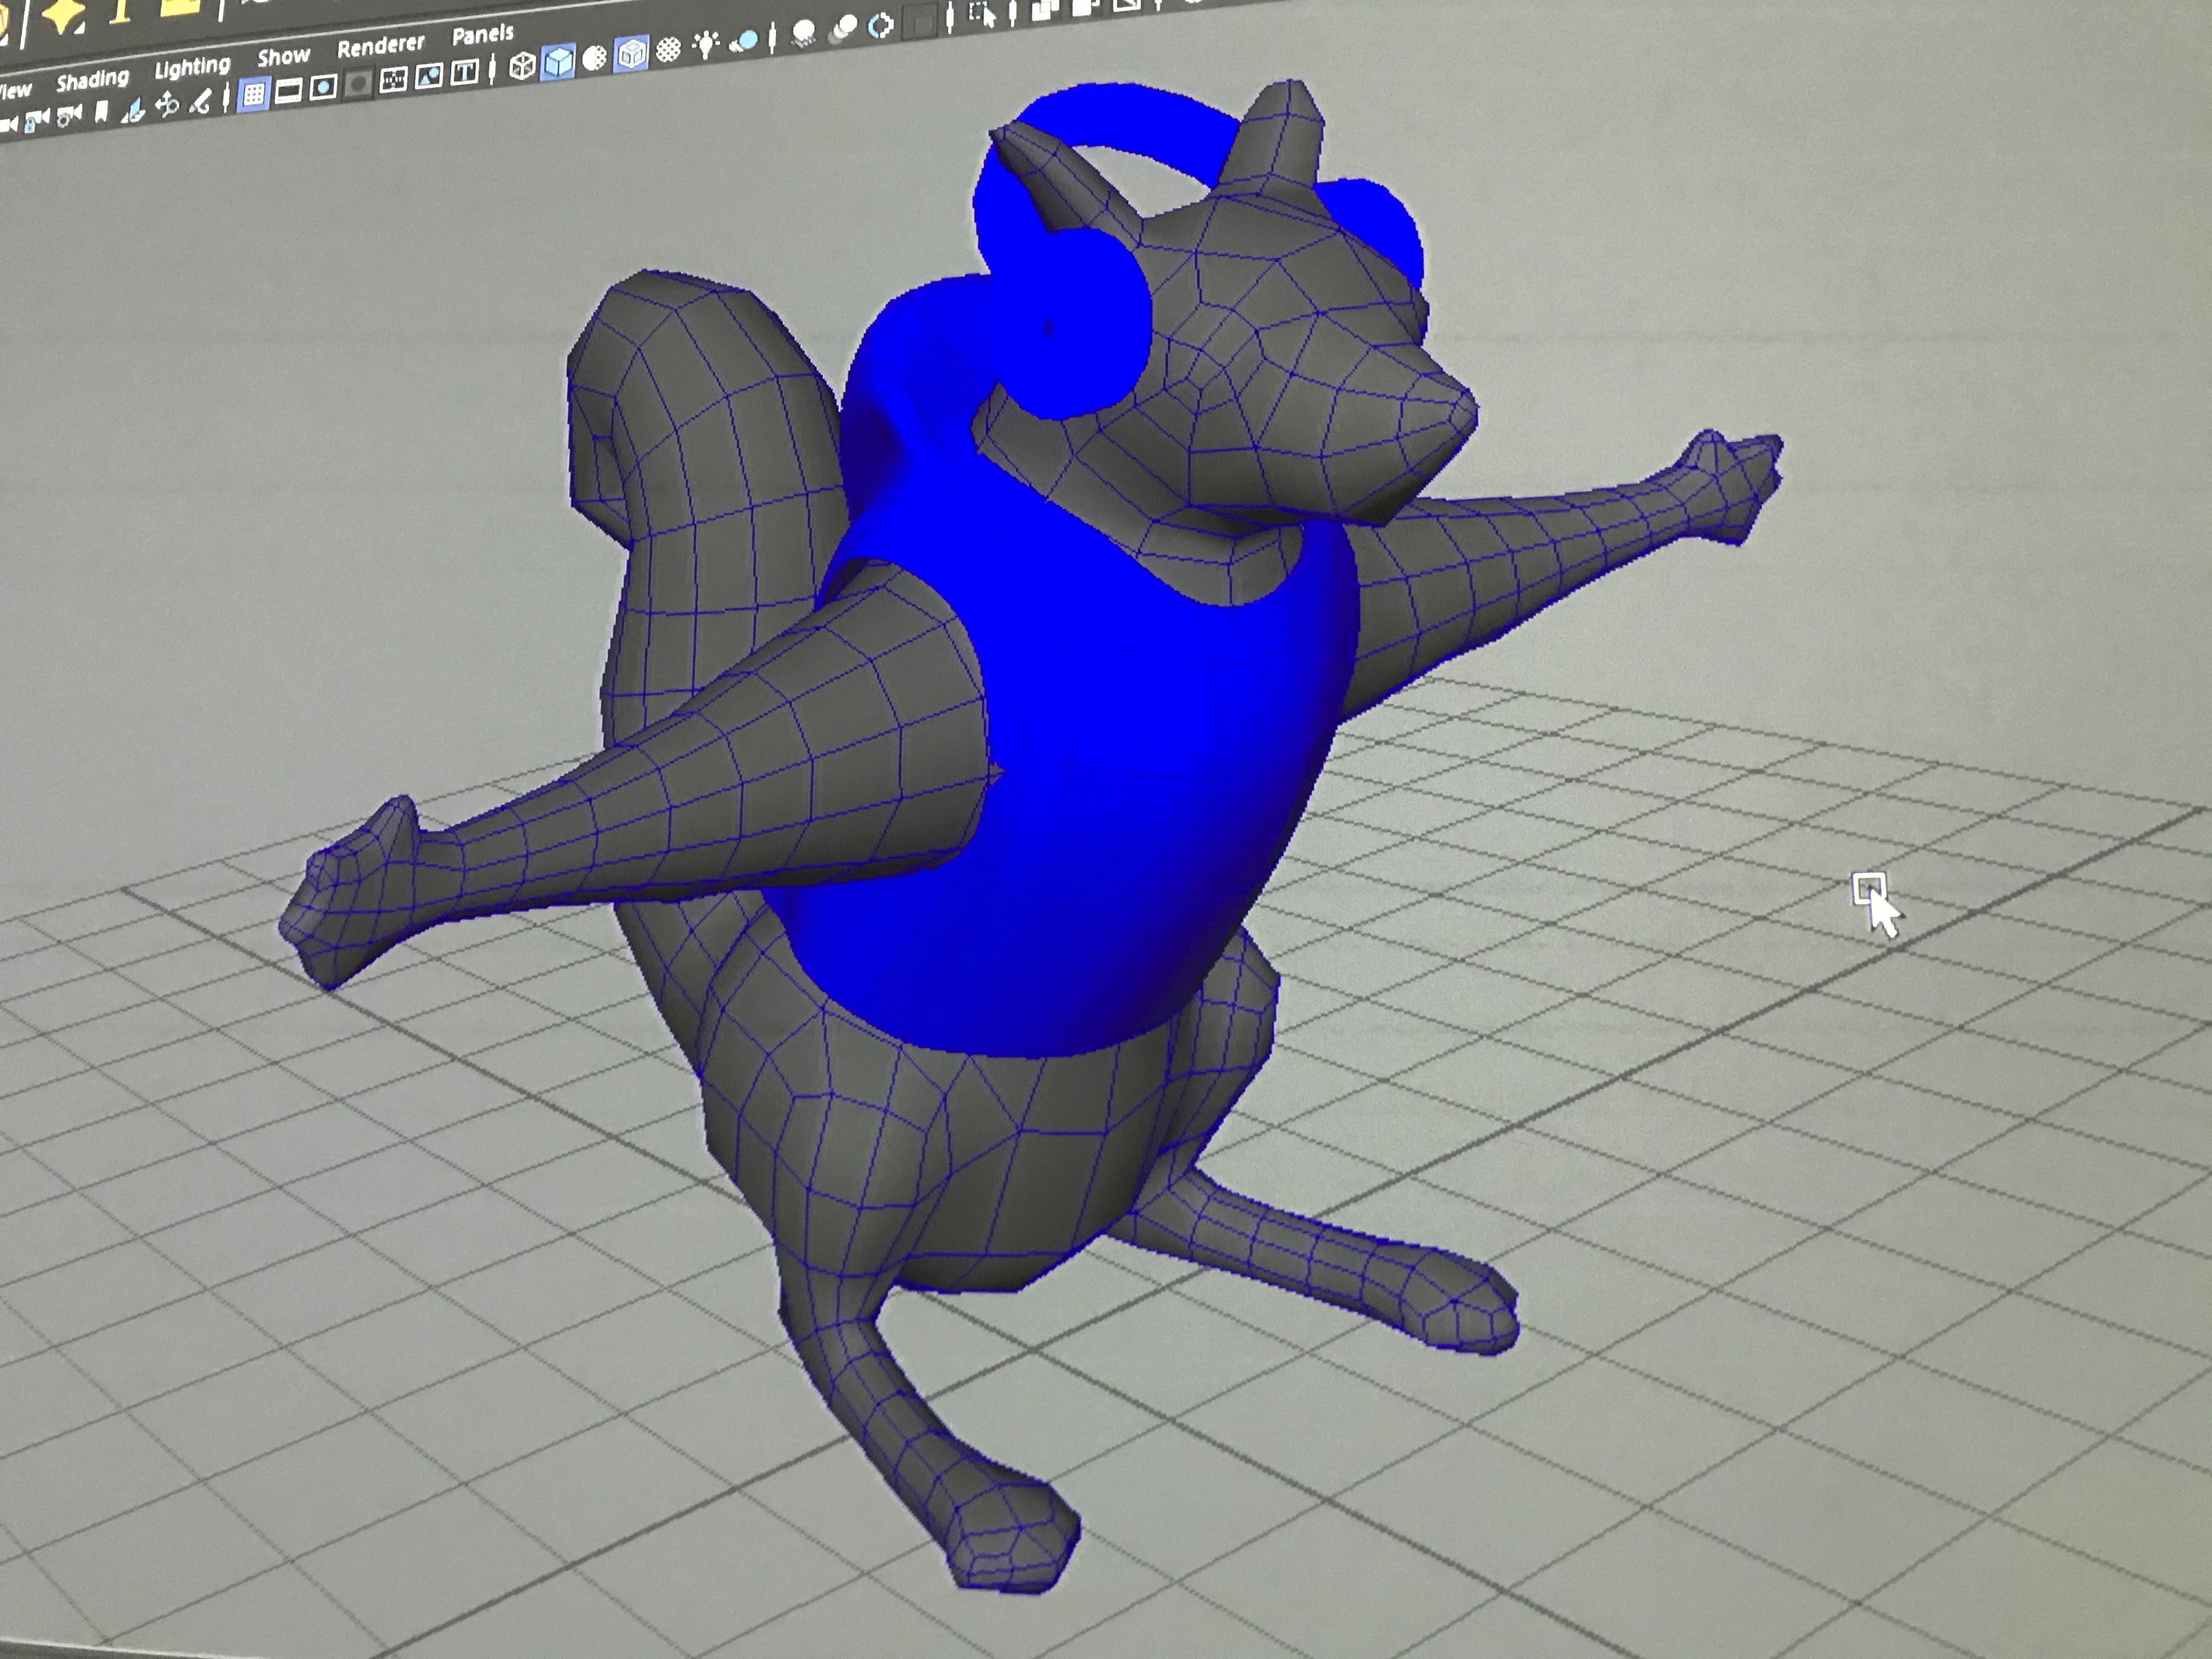
Task: Open the Shading menu
Action: pos(92,80)
